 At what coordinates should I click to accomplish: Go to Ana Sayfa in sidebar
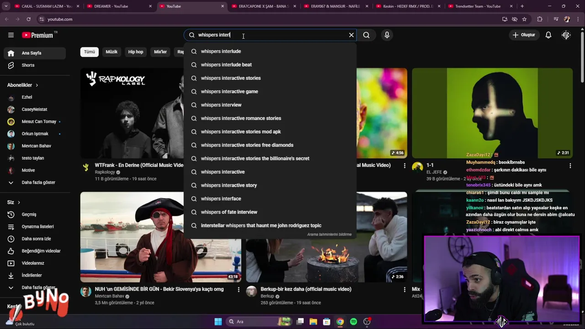[35, 53]
